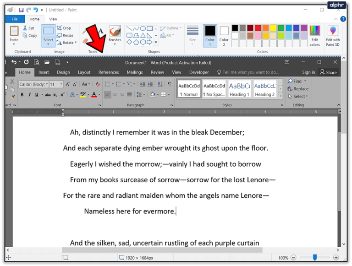Launch Edit with Paint 3D

(333, 36)
